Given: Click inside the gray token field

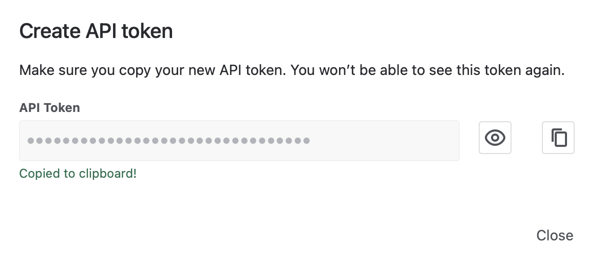Looking at the screenshot, I should (239, 141).
